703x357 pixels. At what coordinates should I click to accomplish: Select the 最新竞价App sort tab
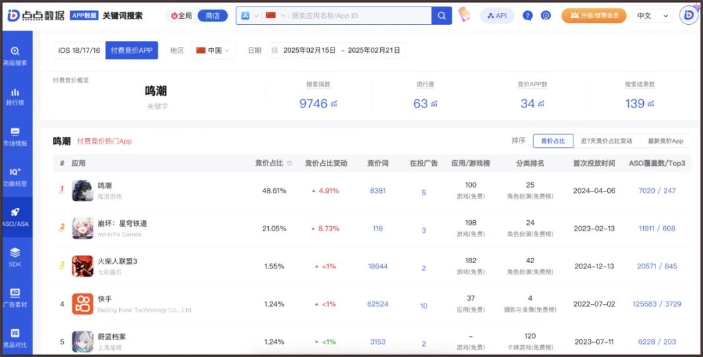coord(665,141)
